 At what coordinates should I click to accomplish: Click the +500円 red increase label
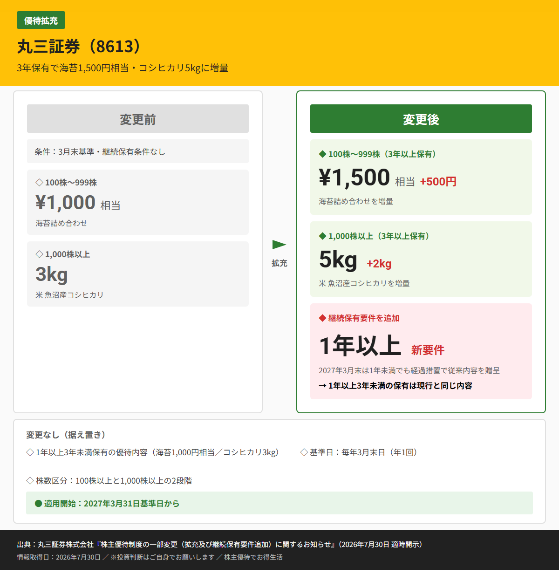point(438,182)
